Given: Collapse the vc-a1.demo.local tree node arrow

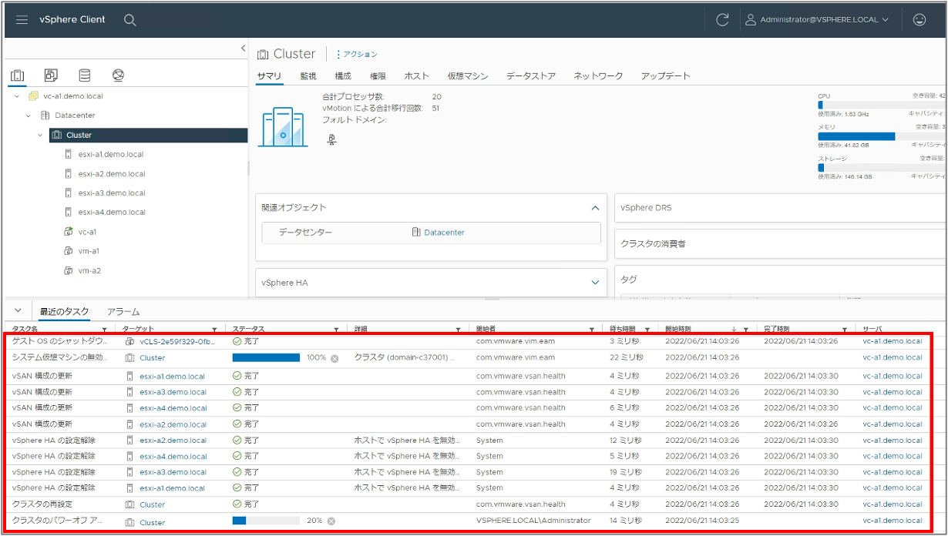Looking at the screenshot, I should [16, 96].
